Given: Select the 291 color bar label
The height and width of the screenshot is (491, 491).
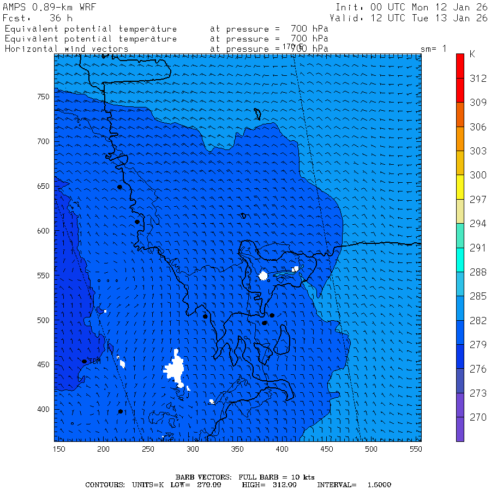Looking at the screenshot, I should coord(478,248).
